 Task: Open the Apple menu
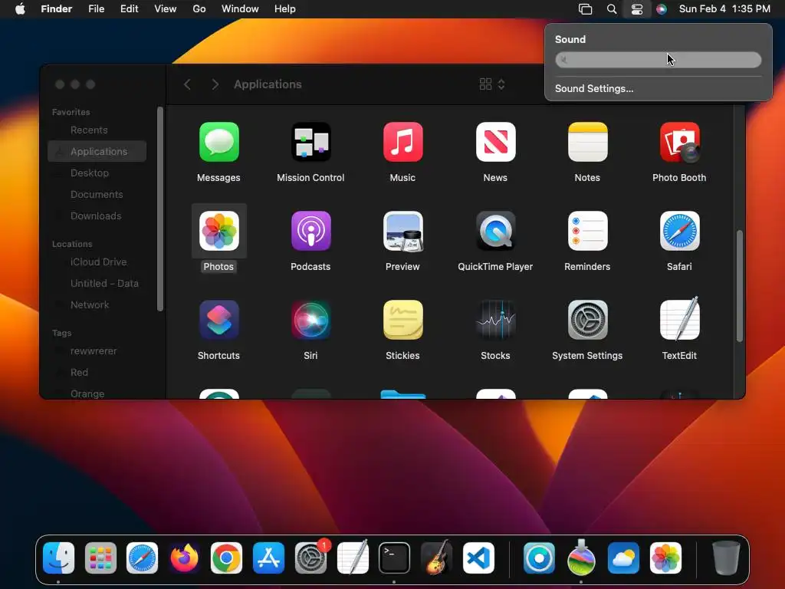pos(20,9)
